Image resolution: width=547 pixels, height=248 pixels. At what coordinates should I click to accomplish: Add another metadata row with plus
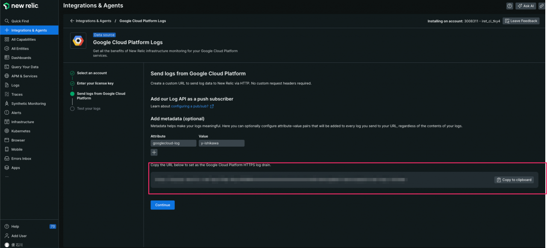[x=154, y=152]
